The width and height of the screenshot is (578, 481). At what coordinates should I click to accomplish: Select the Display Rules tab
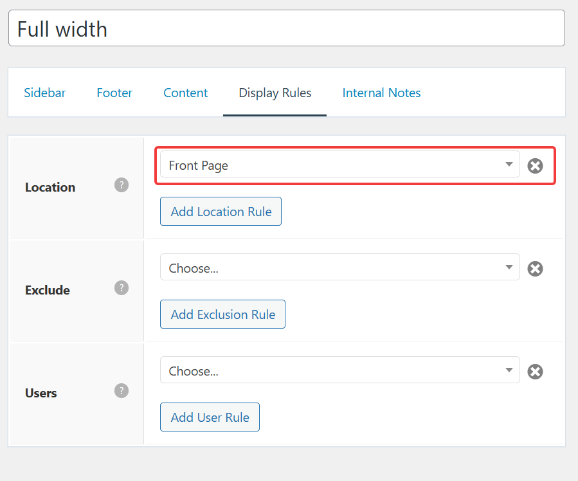tap(275, 93)
